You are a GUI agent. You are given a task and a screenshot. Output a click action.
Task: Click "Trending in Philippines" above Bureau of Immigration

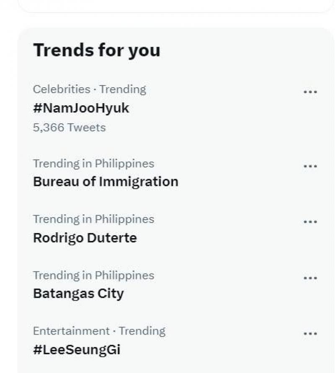[x=93, y=163]
